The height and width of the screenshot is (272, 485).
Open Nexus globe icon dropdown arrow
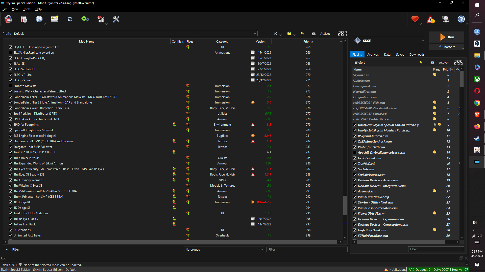coord(45,24)
